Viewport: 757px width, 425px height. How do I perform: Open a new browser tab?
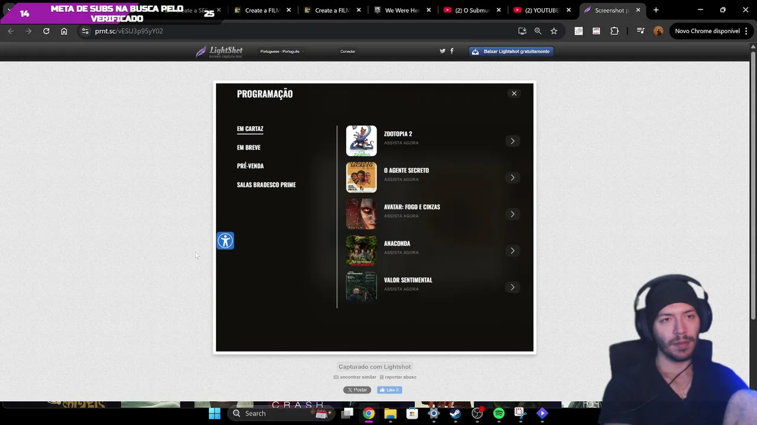click(656, 10)
